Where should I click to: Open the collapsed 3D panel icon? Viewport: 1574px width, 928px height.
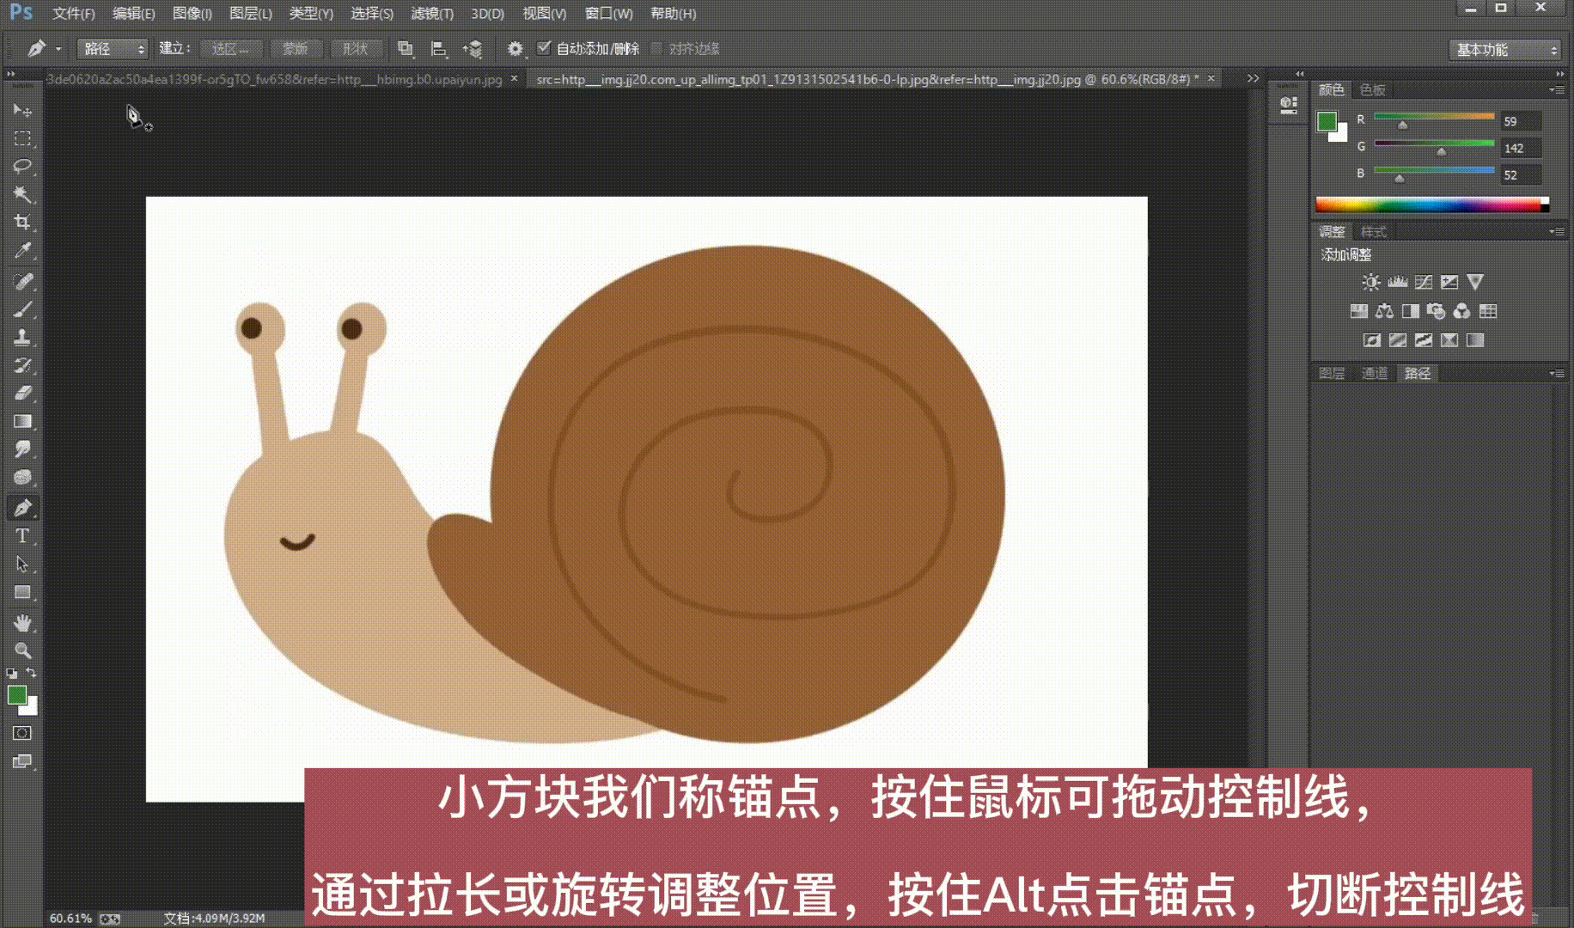[x=1289, y=106]
